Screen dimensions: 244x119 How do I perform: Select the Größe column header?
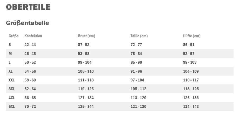click(13, 36)
